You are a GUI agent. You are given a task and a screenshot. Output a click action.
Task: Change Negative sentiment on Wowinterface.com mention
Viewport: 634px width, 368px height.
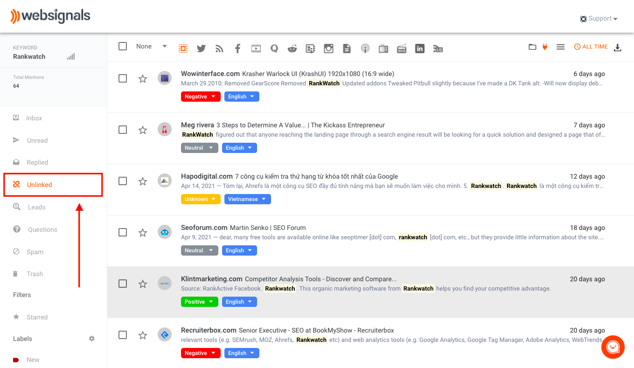coord(201,97)
